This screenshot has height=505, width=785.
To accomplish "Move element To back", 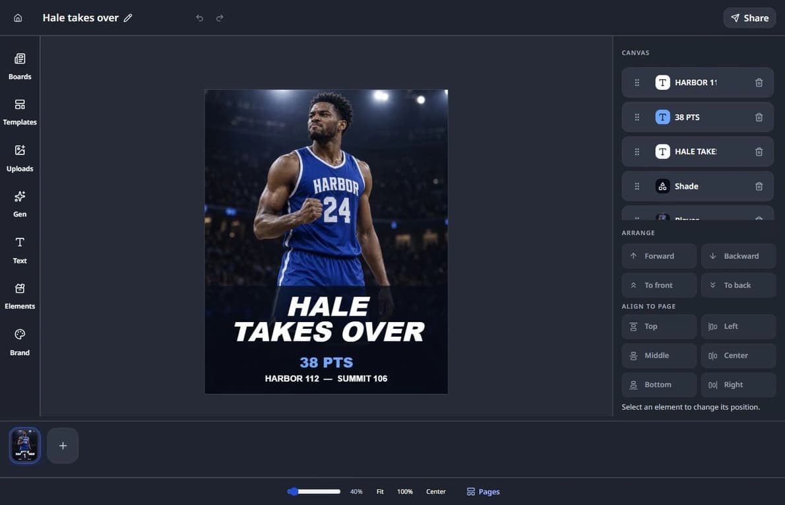I will (738, 286).
